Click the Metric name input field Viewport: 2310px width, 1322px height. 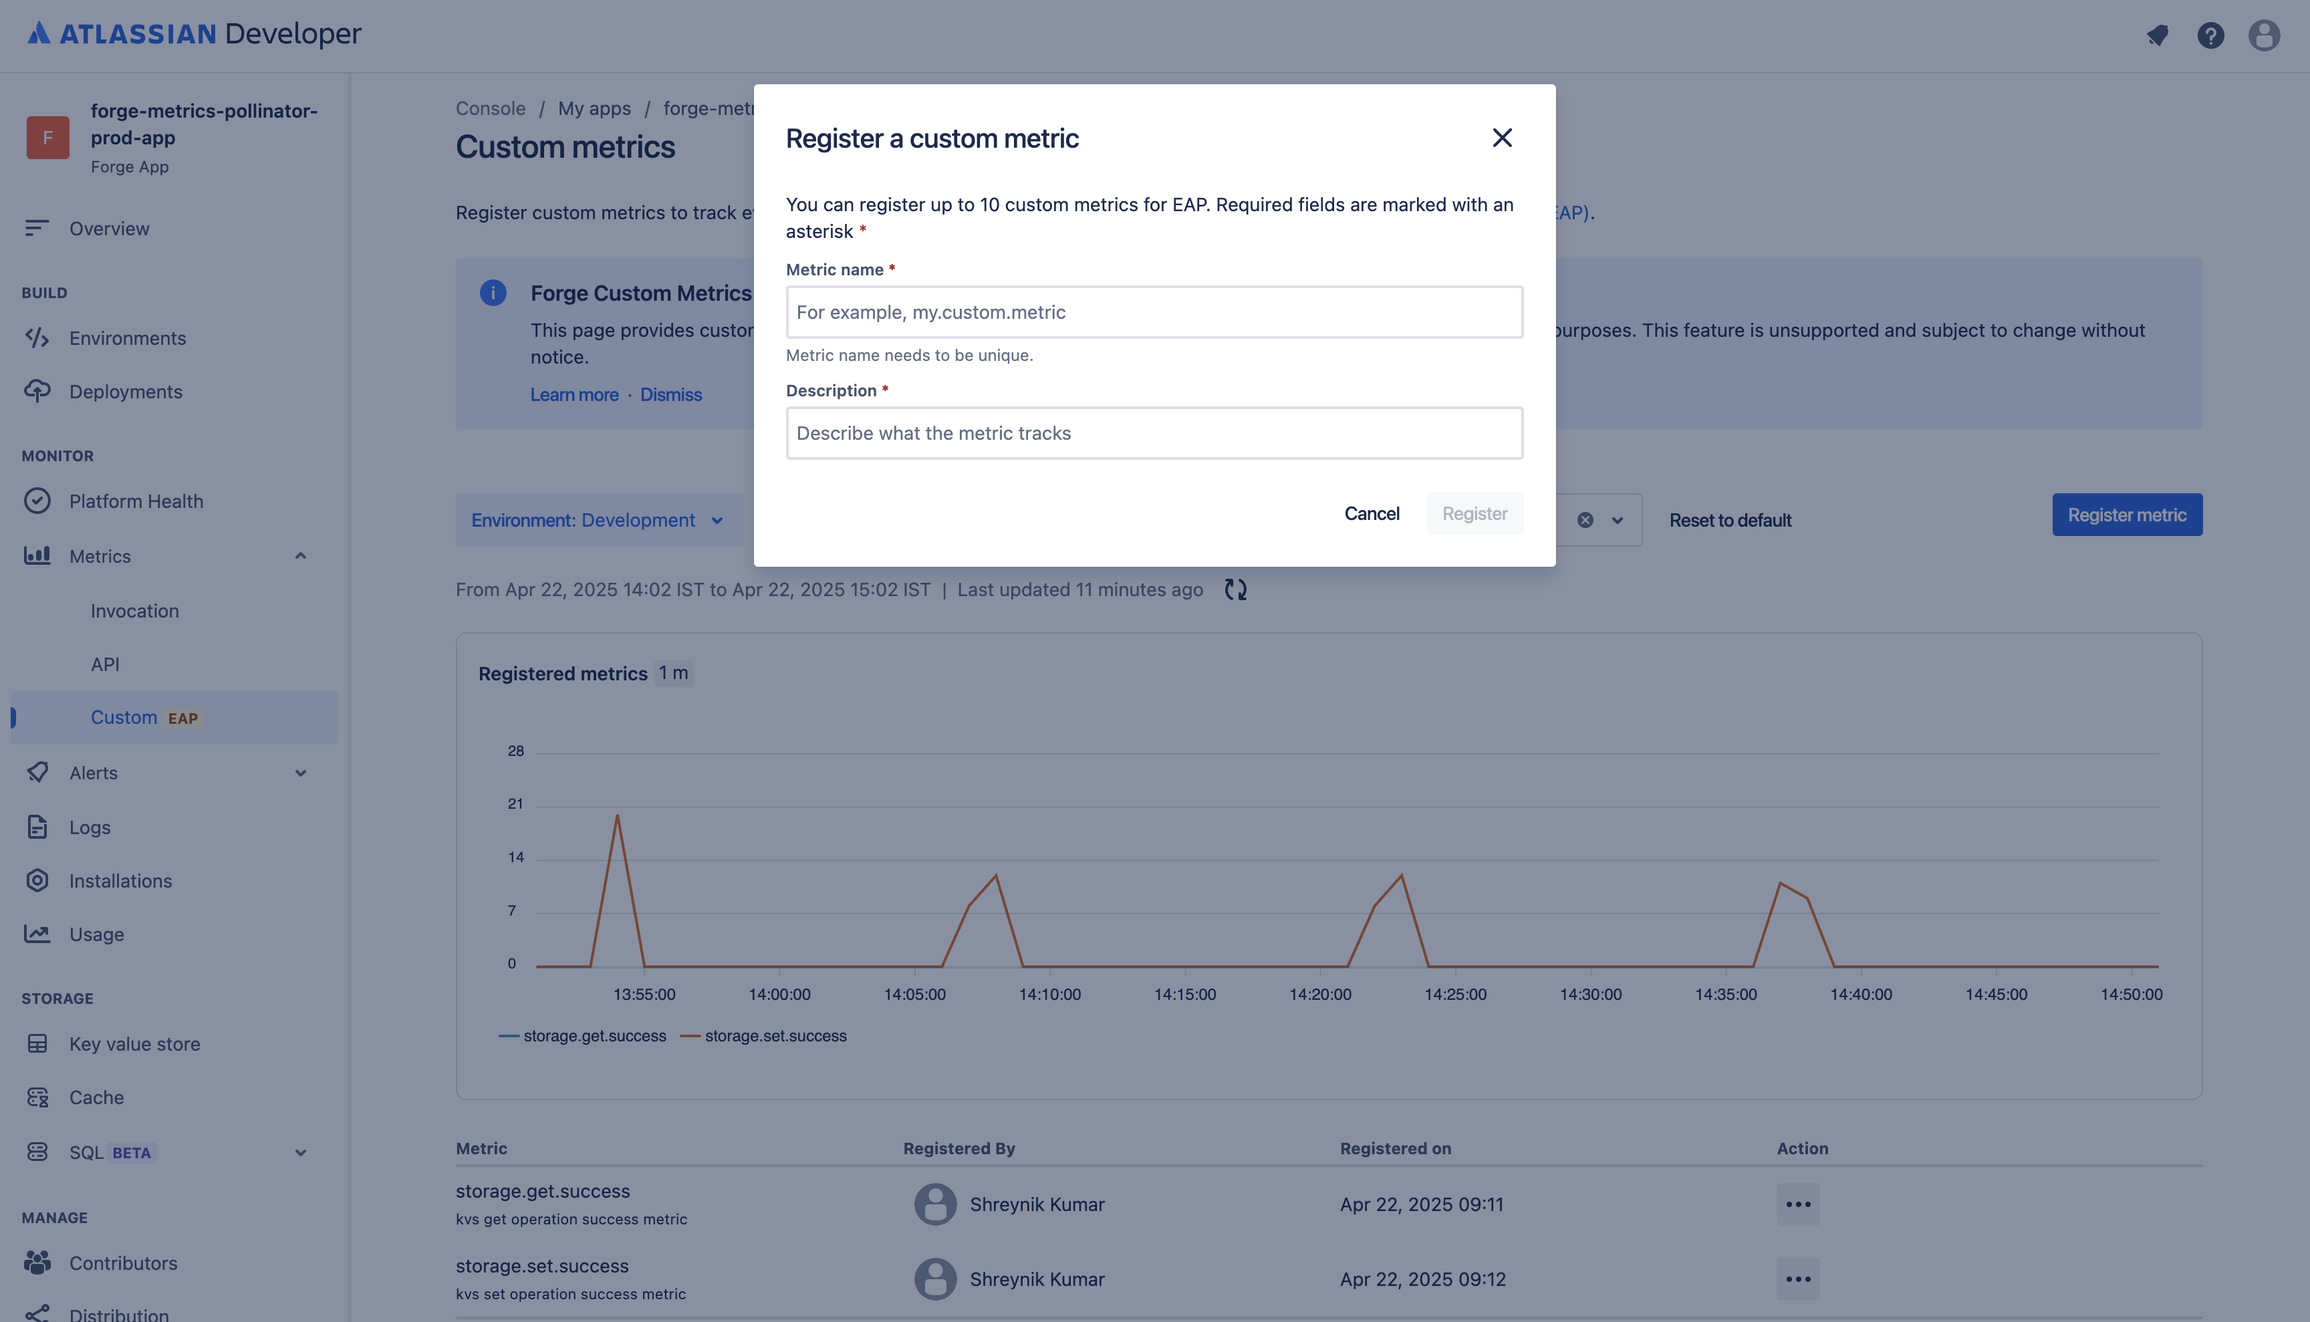(x=1154, y=311)
